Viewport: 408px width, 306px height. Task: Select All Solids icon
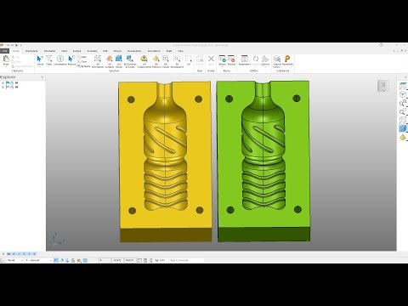(119, 59)
